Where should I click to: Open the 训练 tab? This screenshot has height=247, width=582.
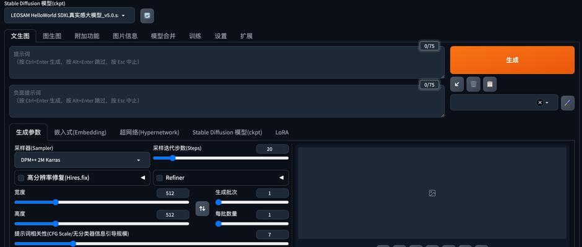coord(195,36)
